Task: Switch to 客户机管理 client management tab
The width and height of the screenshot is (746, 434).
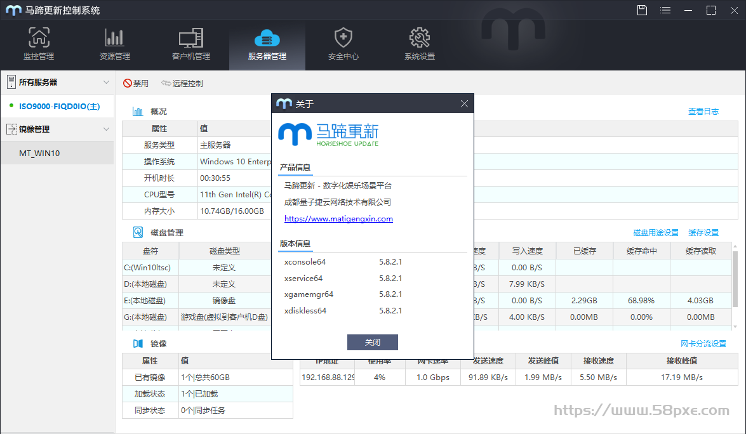Action: [x=190, y=44]
